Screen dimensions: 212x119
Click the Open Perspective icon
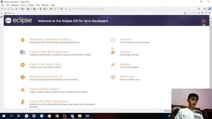point(205,9)
